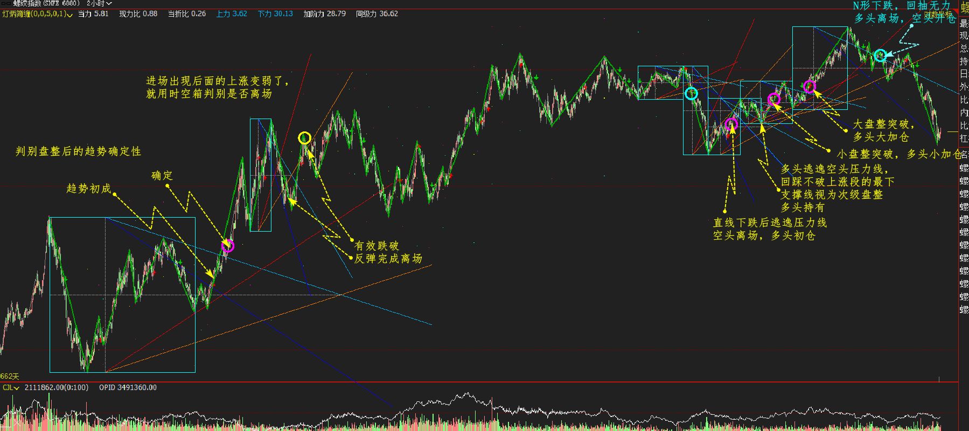Expand the 灯炳简缠 indicator dropdown
The height and width of the screenshot is (431, 969).
(69, 14)
